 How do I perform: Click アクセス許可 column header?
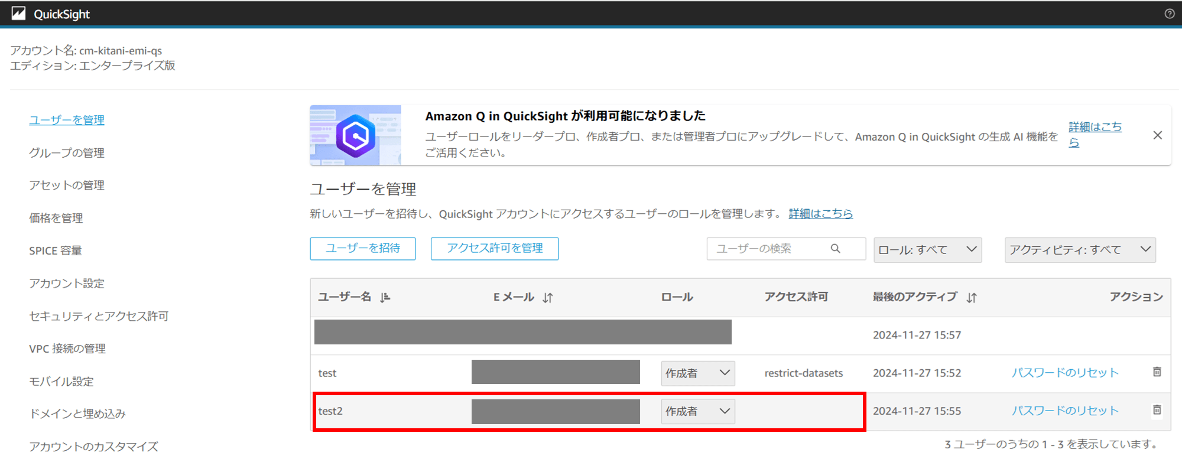(796, 297)
